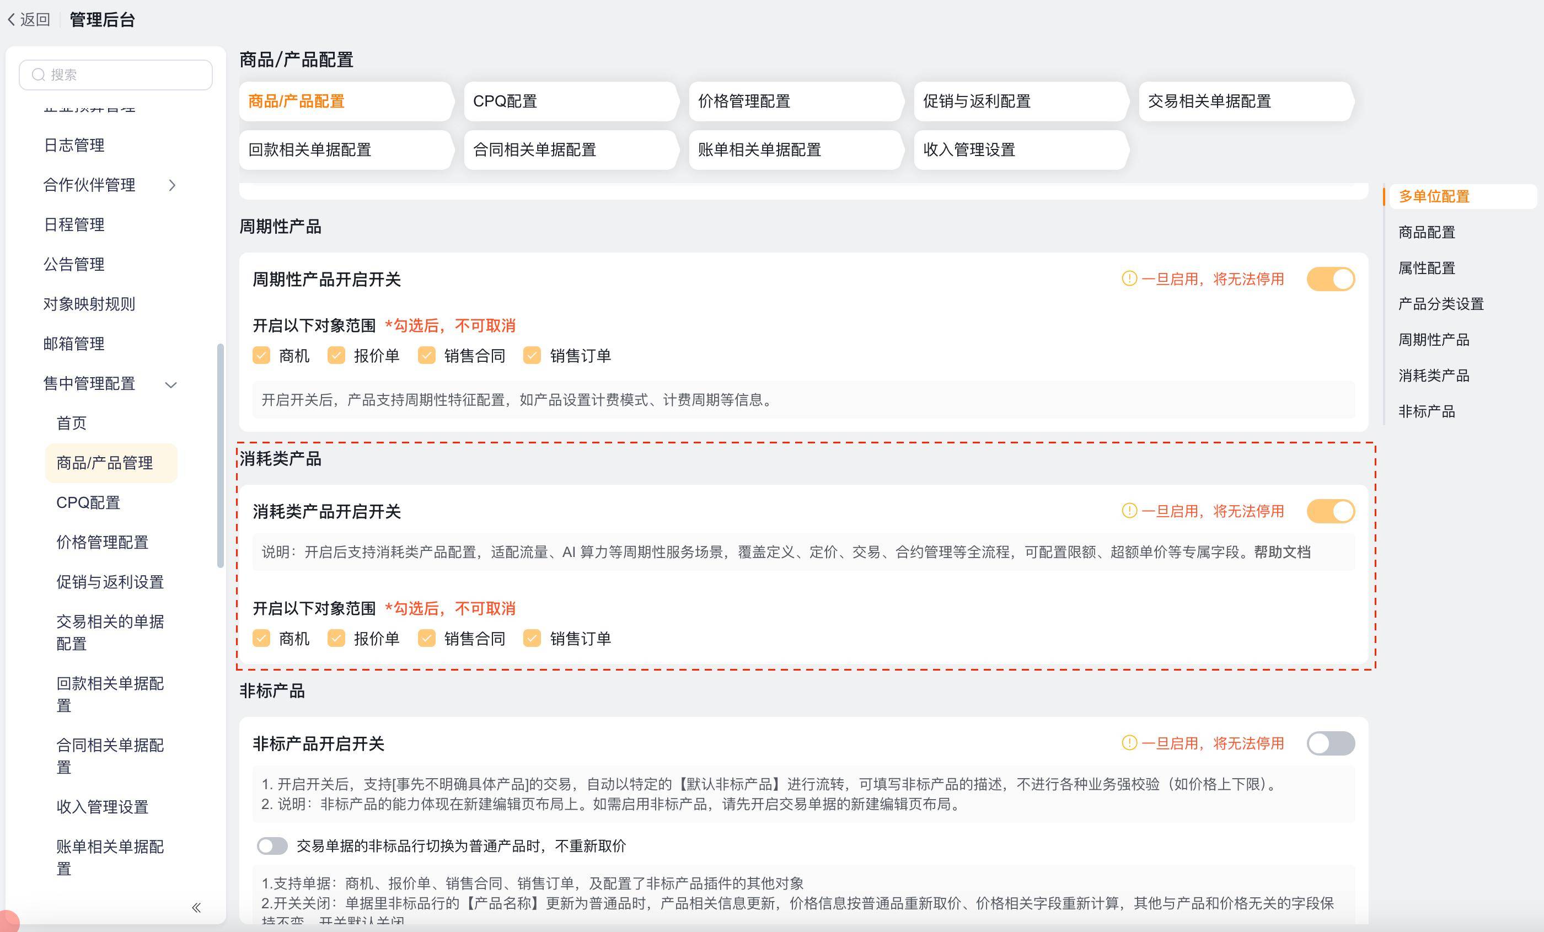Open the 帮助文档 link

[1282, 552]
